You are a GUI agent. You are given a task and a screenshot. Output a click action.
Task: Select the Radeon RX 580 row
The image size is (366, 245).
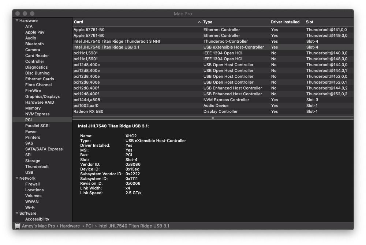(213, 111)
